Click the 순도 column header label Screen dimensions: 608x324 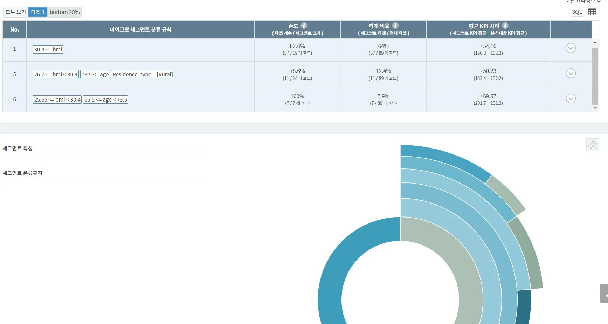coord(293,26)
